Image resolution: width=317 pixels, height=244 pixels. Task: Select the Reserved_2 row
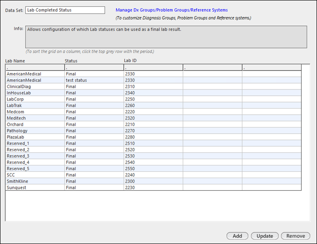pos(153,150)
